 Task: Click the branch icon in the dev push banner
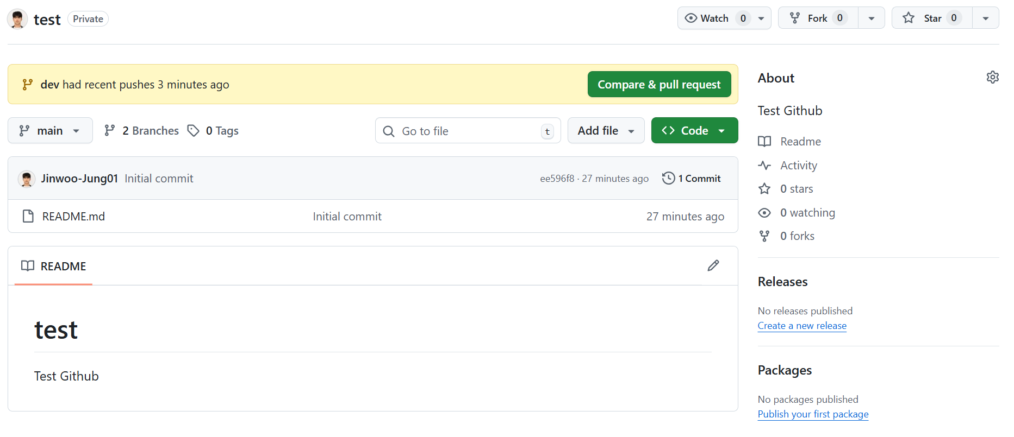pos(27,84)
